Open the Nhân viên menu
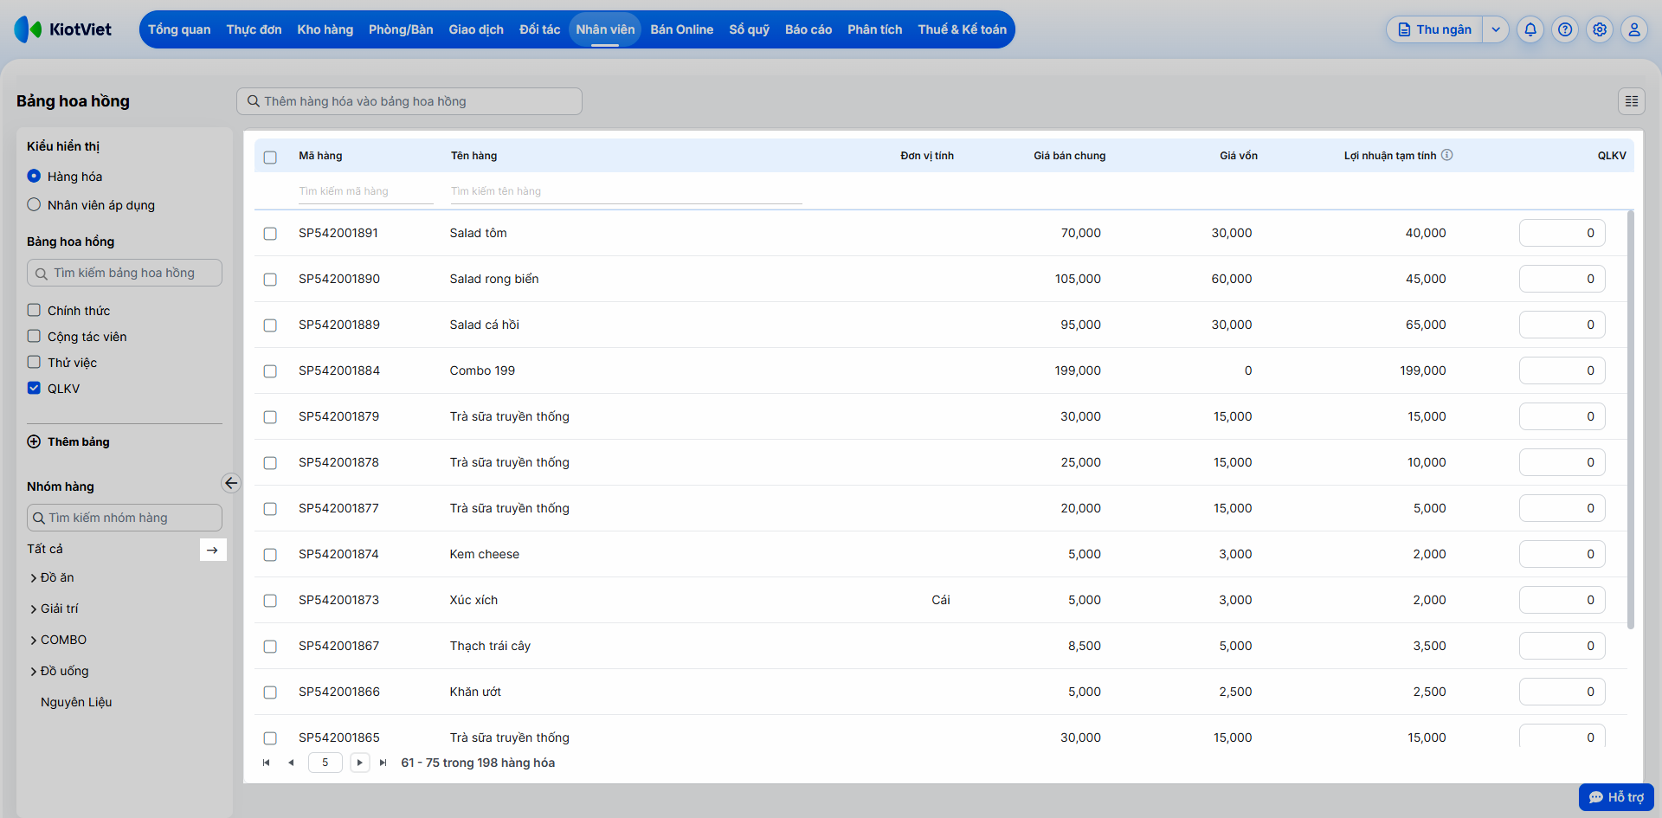The width and height of the screenshot is (1662, 818). point(605,29)
